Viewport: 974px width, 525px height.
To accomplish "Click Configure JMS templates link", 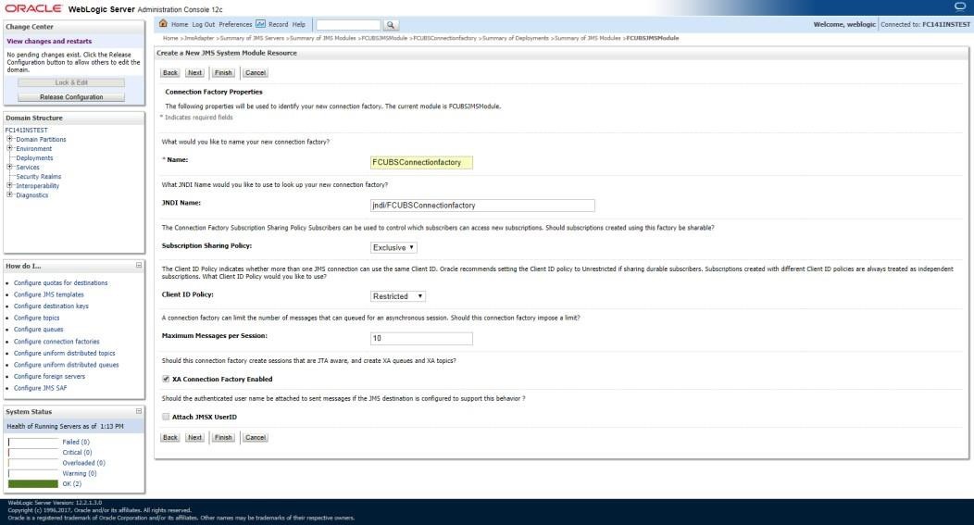I will (49, 294).
